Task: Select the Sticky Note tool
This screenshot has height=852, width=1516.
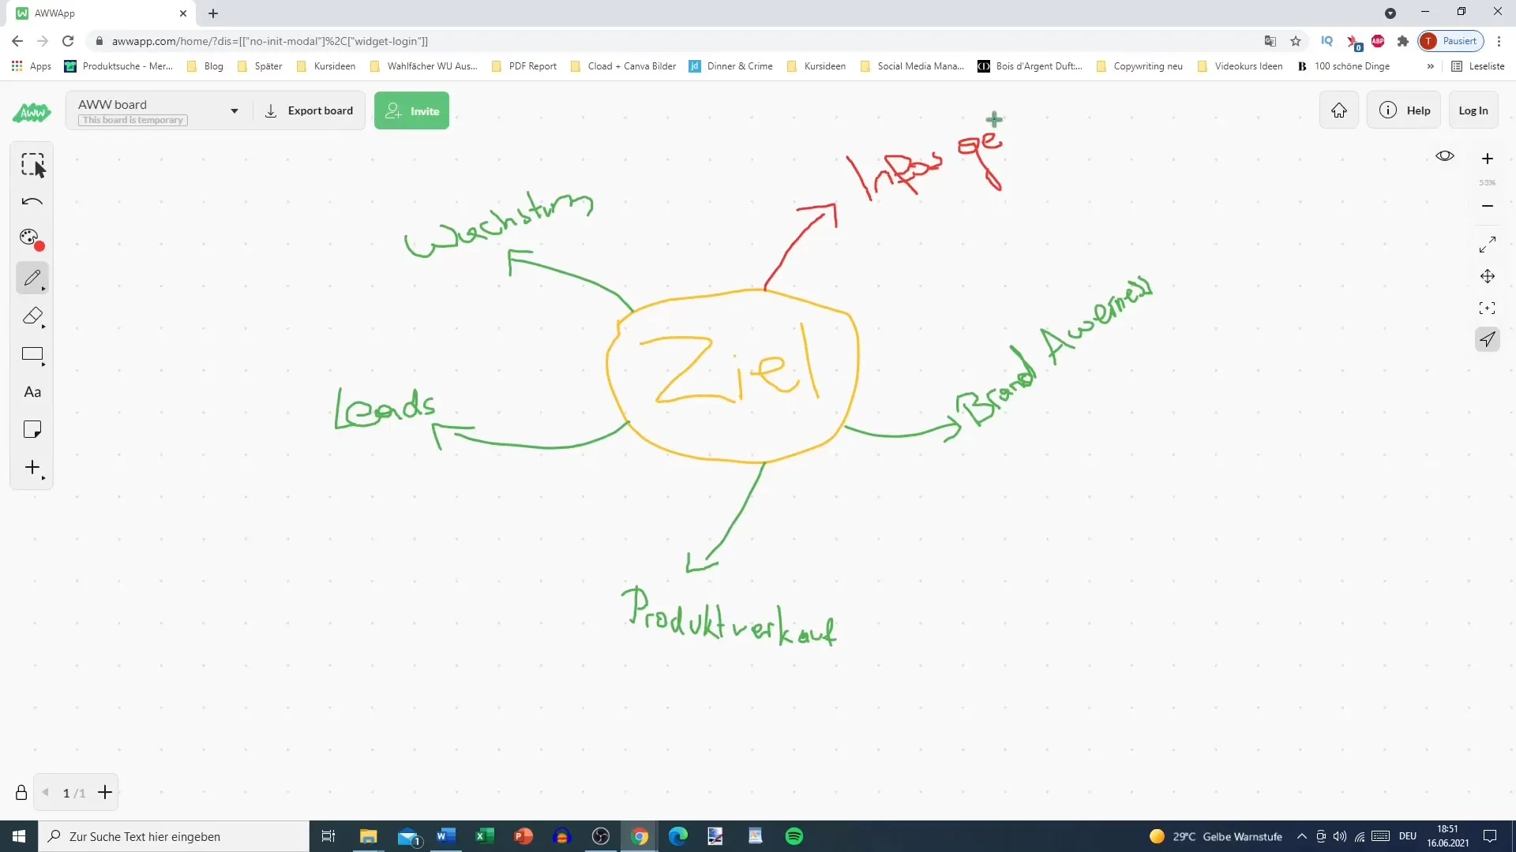Action: point(32,430)
